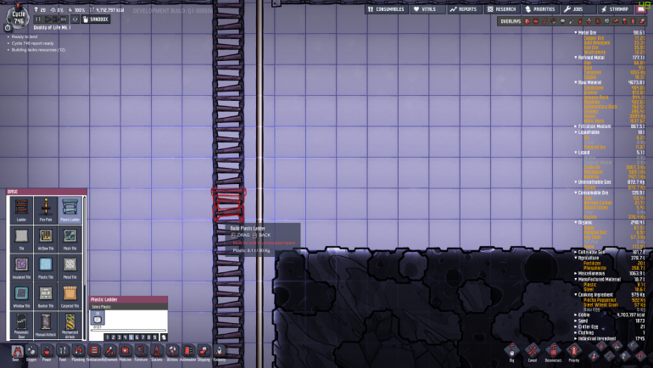Open the Starmap screen
The width and height of the screenshot is (653, 368).
[616, 8]
